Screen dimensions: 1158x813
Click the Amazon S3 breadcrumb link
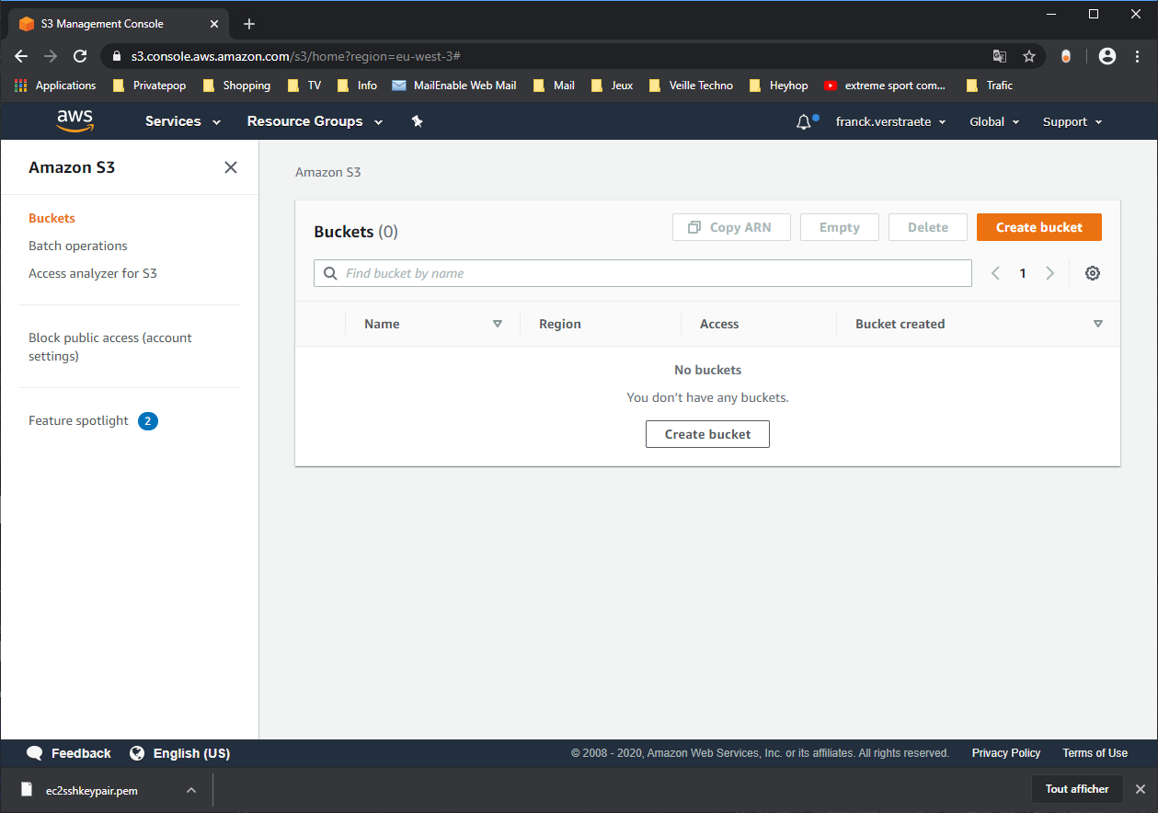click(x=327, y=172)
